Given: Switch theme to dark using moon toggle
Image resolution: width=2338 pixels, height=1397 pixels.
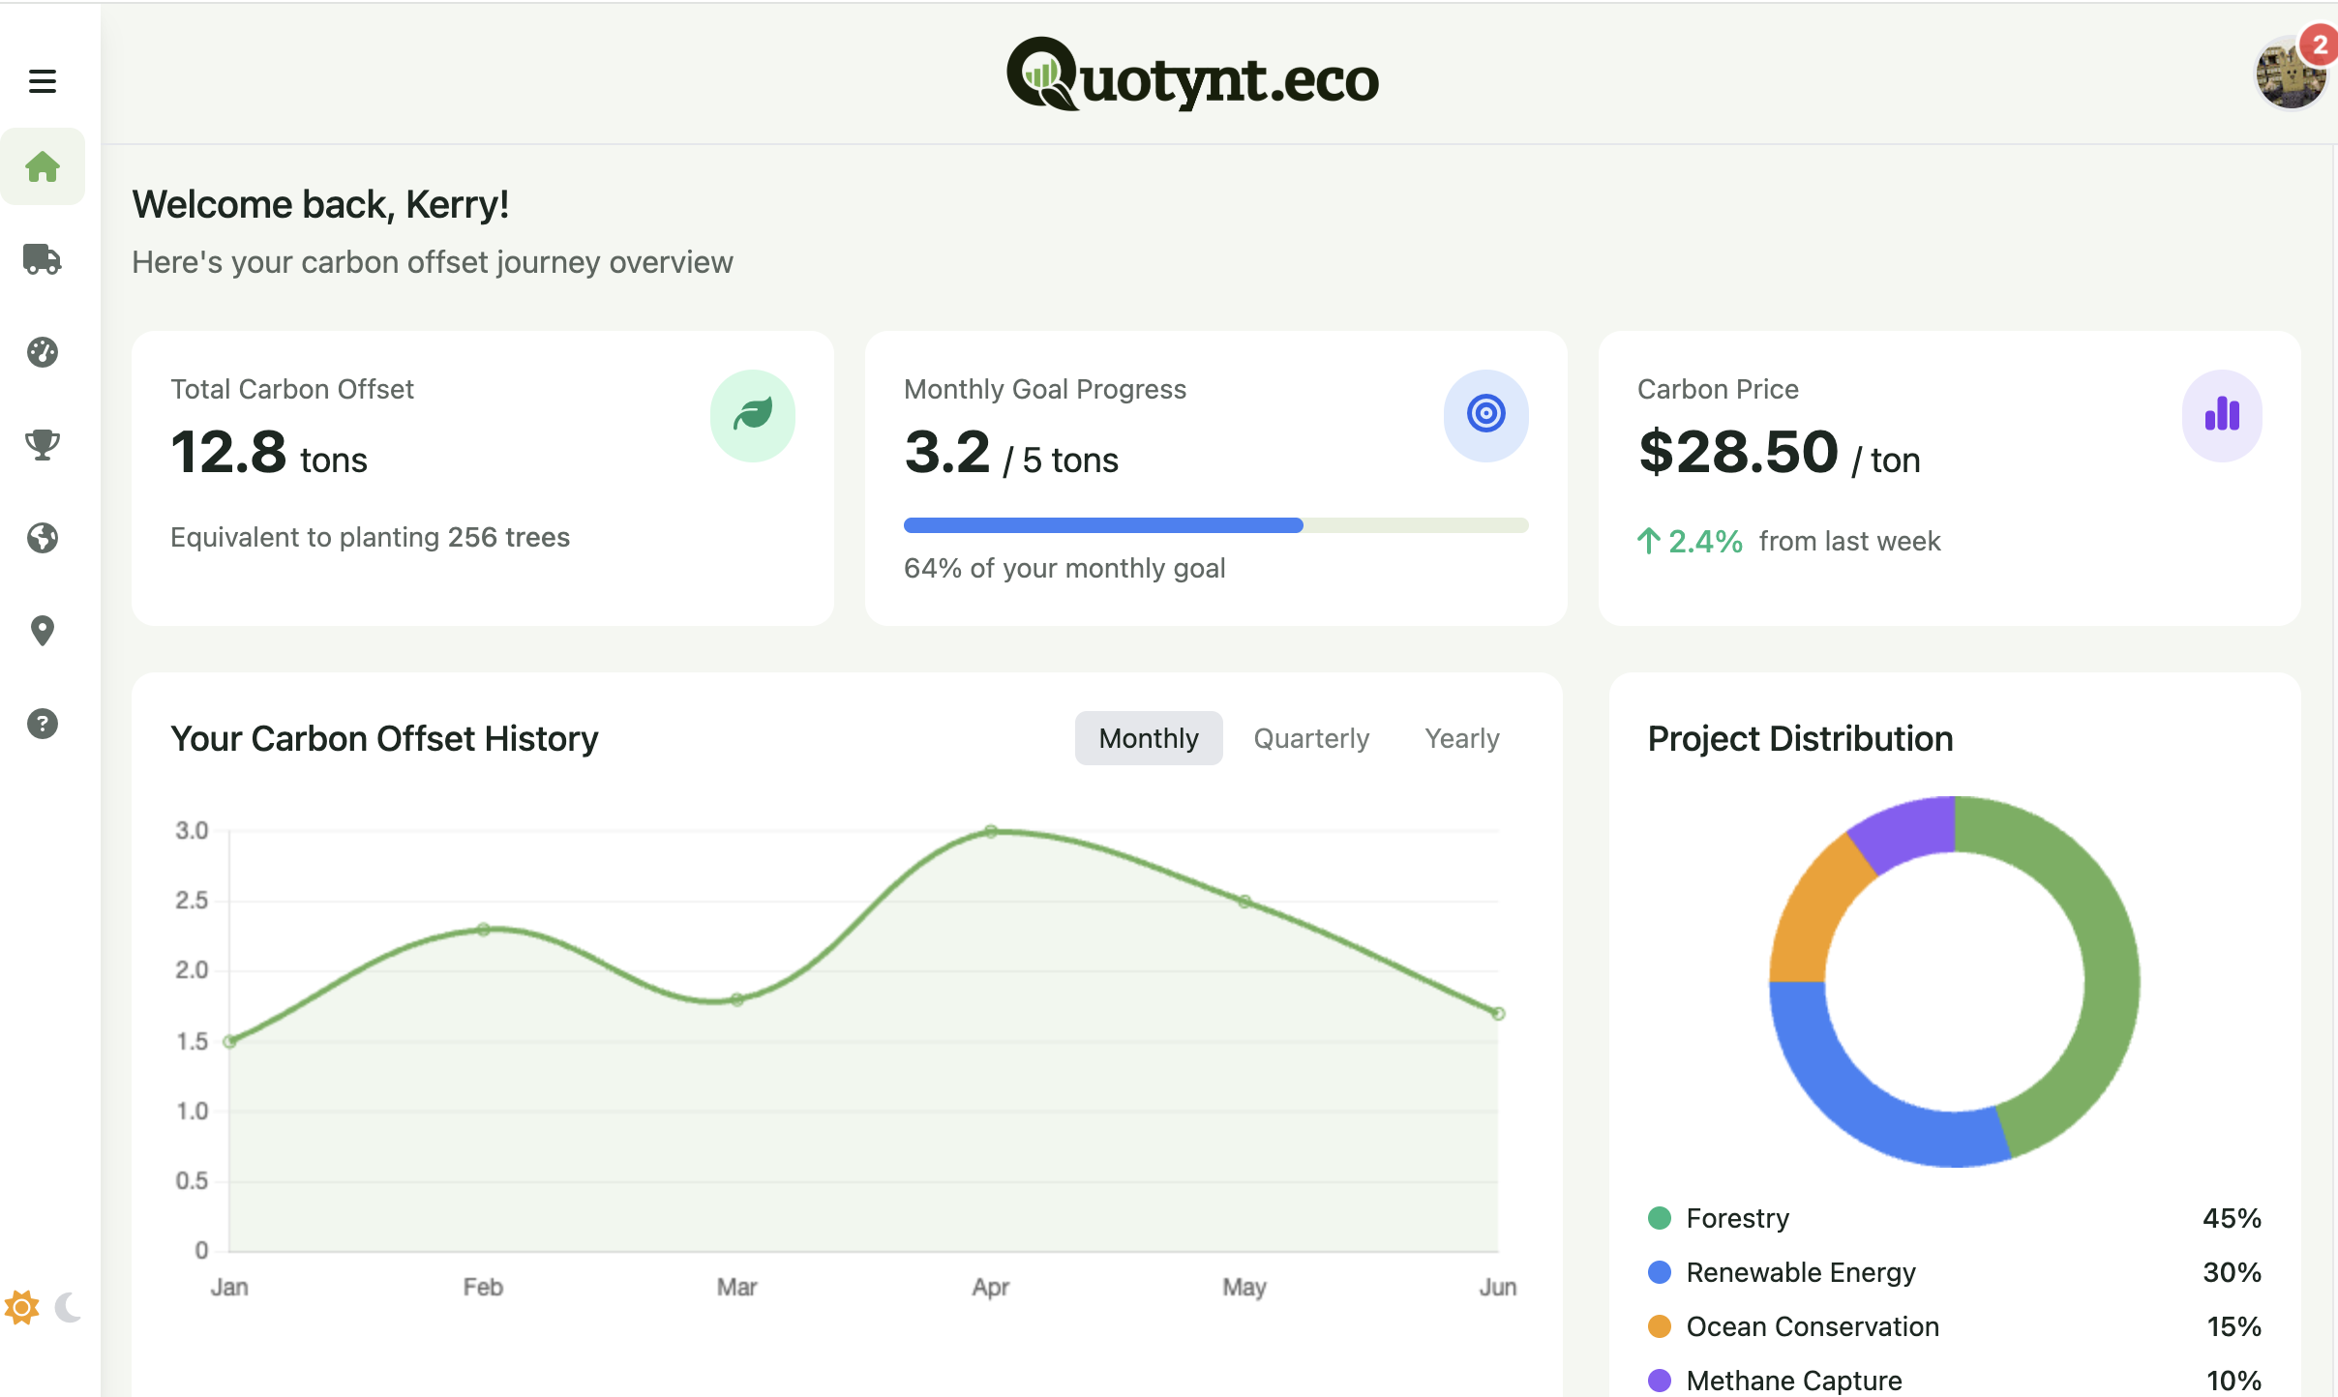Looking at the screenshot, I should pos(66,1308).
